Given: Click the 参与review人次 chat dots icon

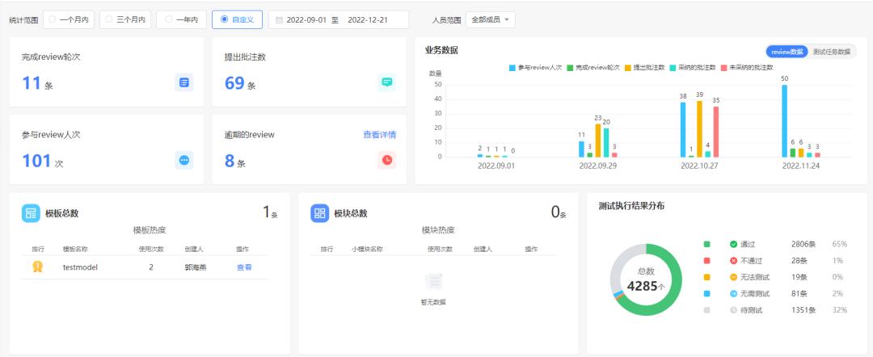Looking at the screenshot, I should [183, 160].
